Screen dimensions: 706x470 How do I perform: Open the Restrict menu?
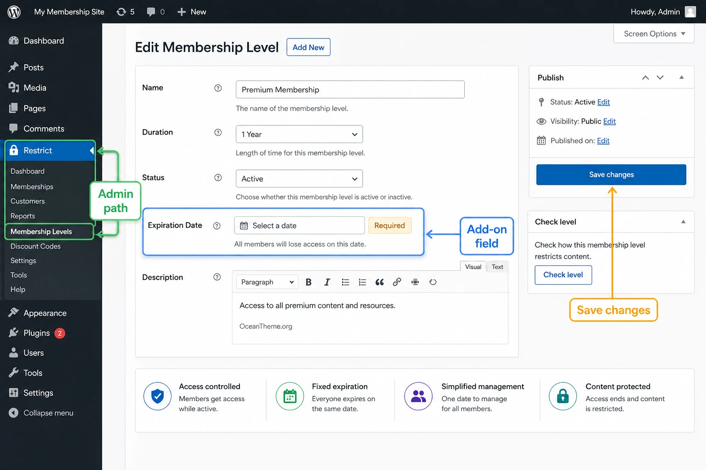tap(50, 151)
